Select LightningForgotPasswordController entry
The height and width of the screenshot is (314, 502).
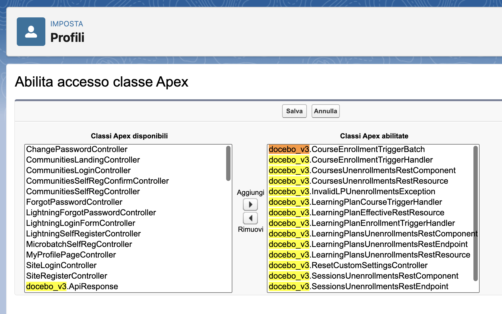(x=91, y=213)
